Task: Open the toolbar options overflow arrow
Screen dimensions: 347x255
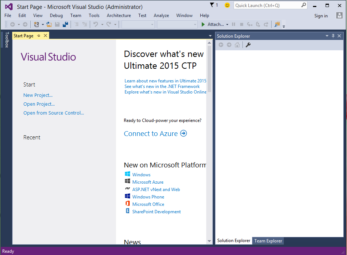Action: point(284,26)
